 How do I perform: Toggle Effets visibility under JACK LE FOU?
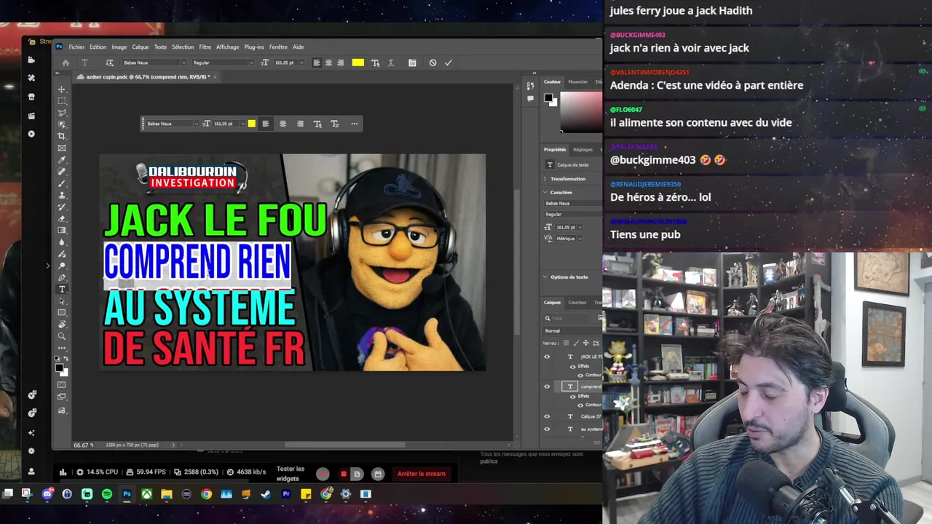[572, 366]
